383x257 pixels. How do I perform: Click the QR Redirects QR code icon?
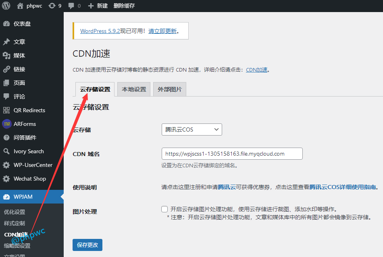tap(6, 110)
